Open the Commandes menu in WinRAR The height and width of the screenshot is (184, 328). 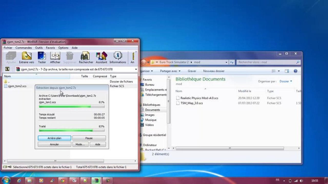click(24, 48)
